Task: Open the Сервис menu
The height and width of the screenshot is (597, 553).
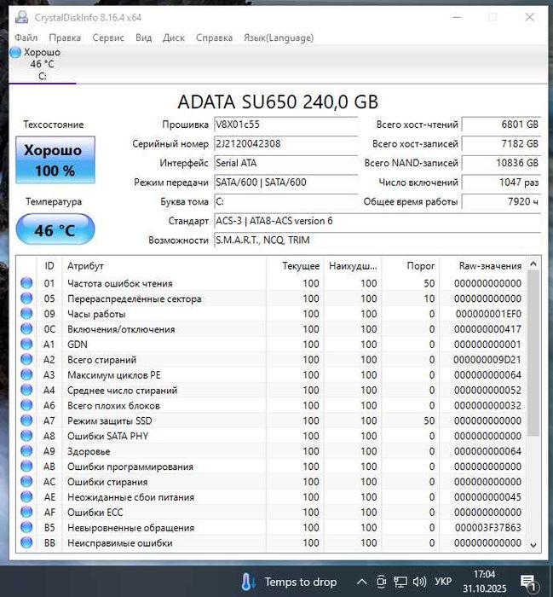Action: click(108, 38)
